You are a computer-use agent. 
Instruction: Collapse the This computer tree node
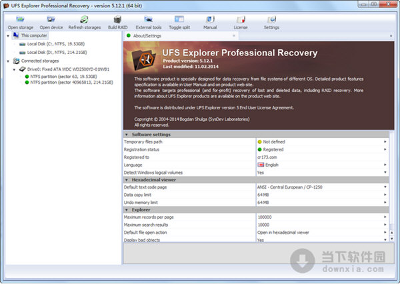pyautogui.click(x=8, y=36)
